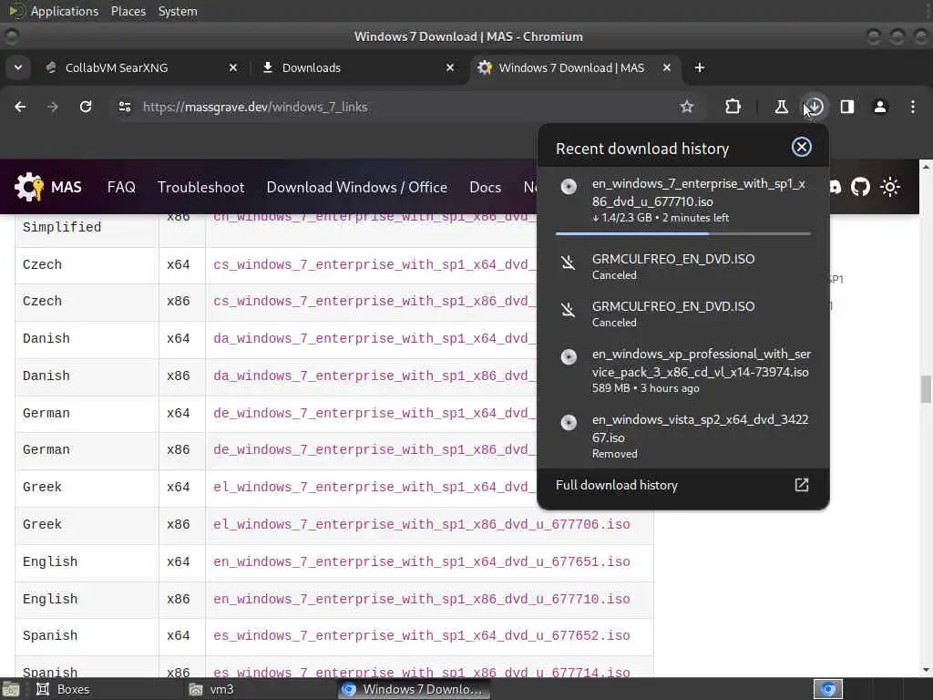Click Full download history link
This screenshot has width=933, height=700.
click(x=617, y=485)
